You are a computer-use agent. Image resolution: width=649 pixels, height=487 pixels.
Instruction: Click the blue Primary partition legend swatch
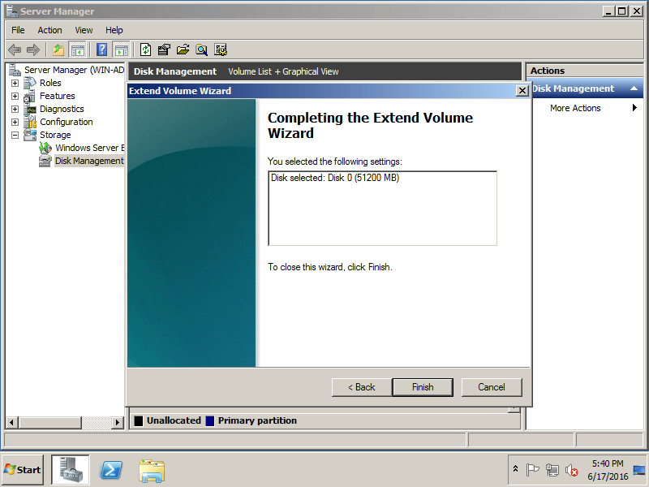(x=210, y=420)
